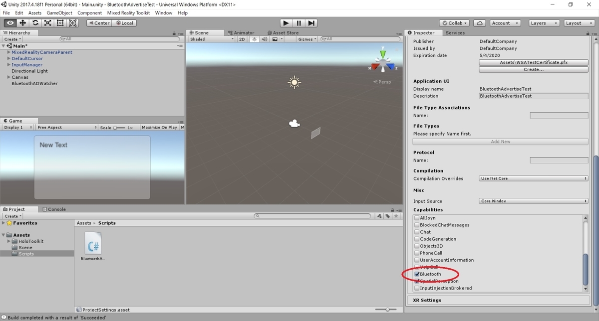Expand Canvas in Hierarchy
The height and width of the screenshot is (321, 599).
click(x=8, y=77)
